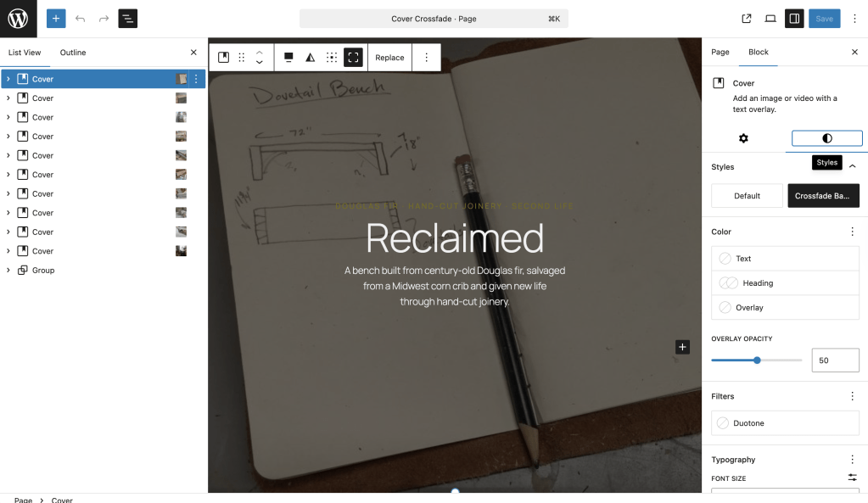Toggle full height on Cover block

click(353, 58)
